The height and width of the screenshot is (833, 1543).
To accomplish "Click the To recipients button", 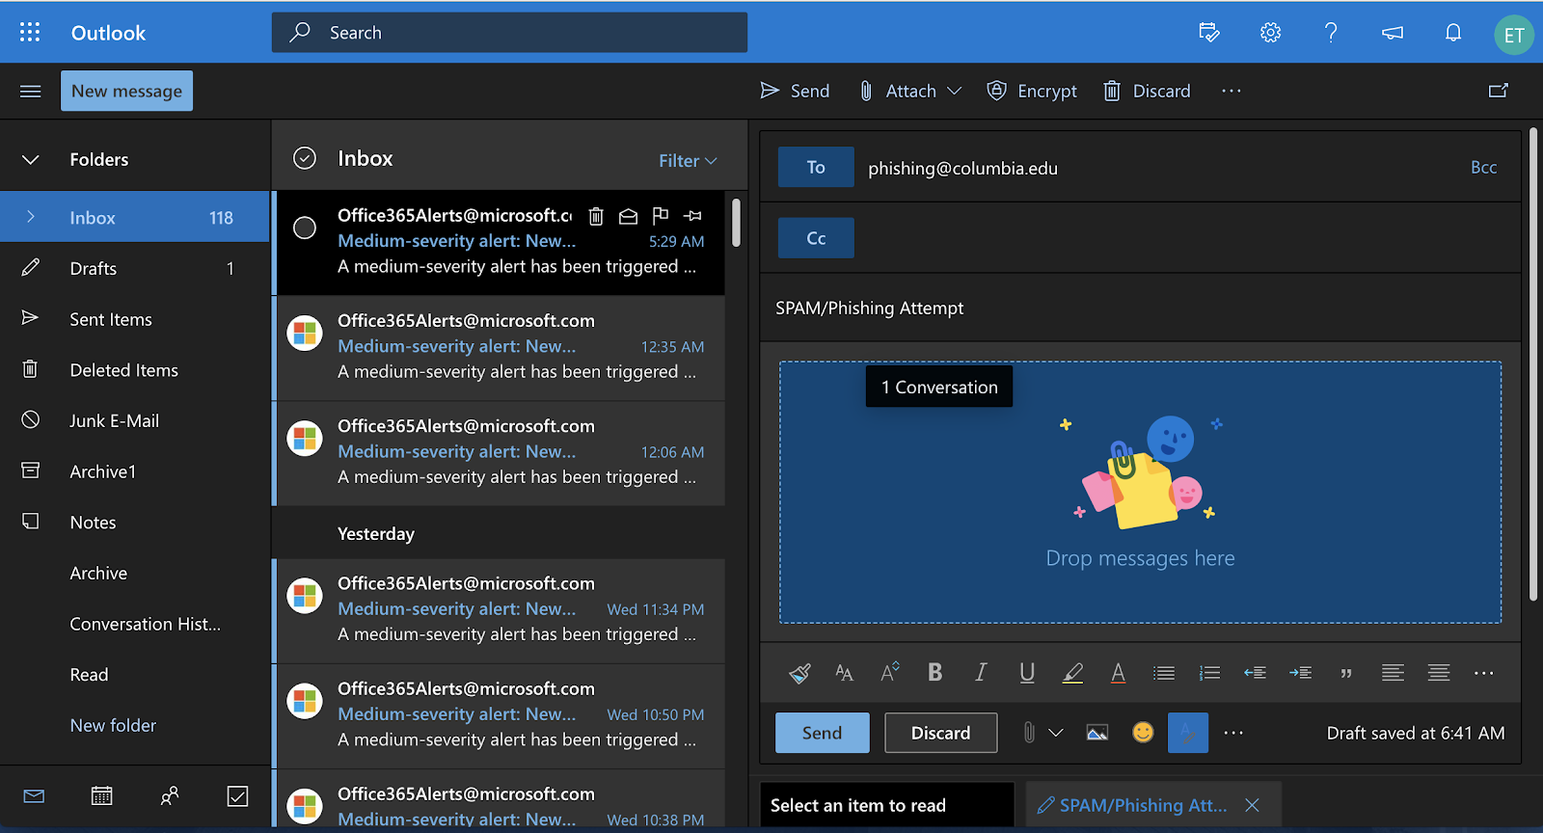I will pos(816,167).
